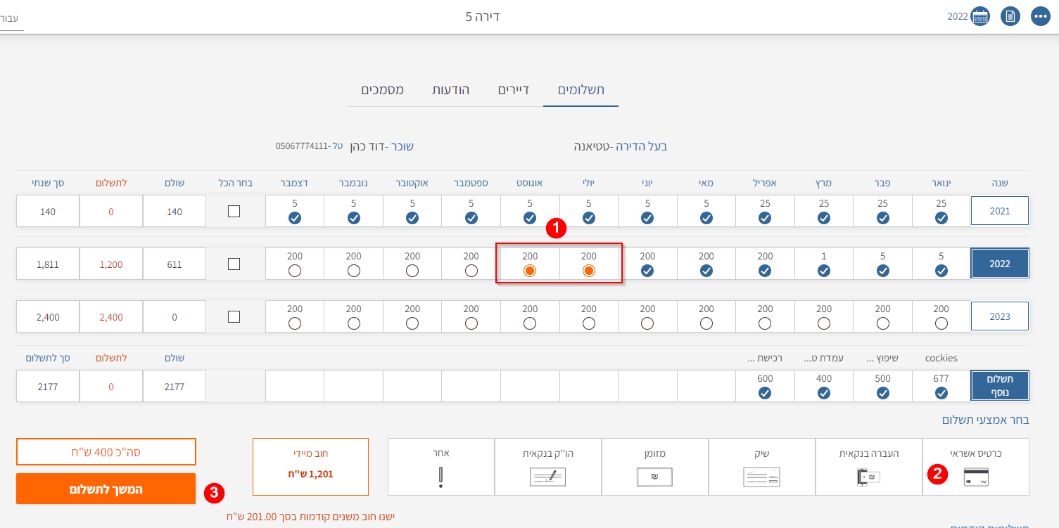This screenshot has width=1059, height=528.
Task: Deselect July 2022 orange payment circle
Action: (x=589, y=271)
